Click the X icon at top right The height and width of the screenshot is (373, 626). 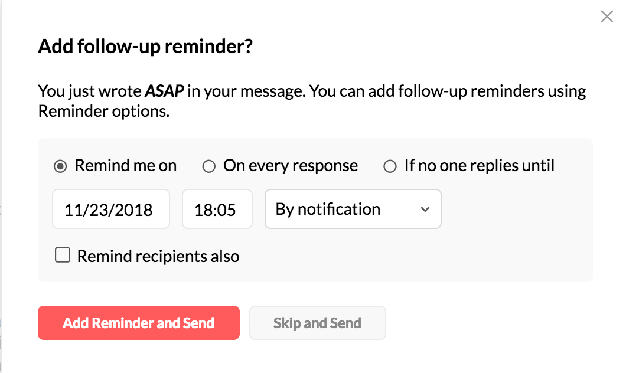pos(607,17)
